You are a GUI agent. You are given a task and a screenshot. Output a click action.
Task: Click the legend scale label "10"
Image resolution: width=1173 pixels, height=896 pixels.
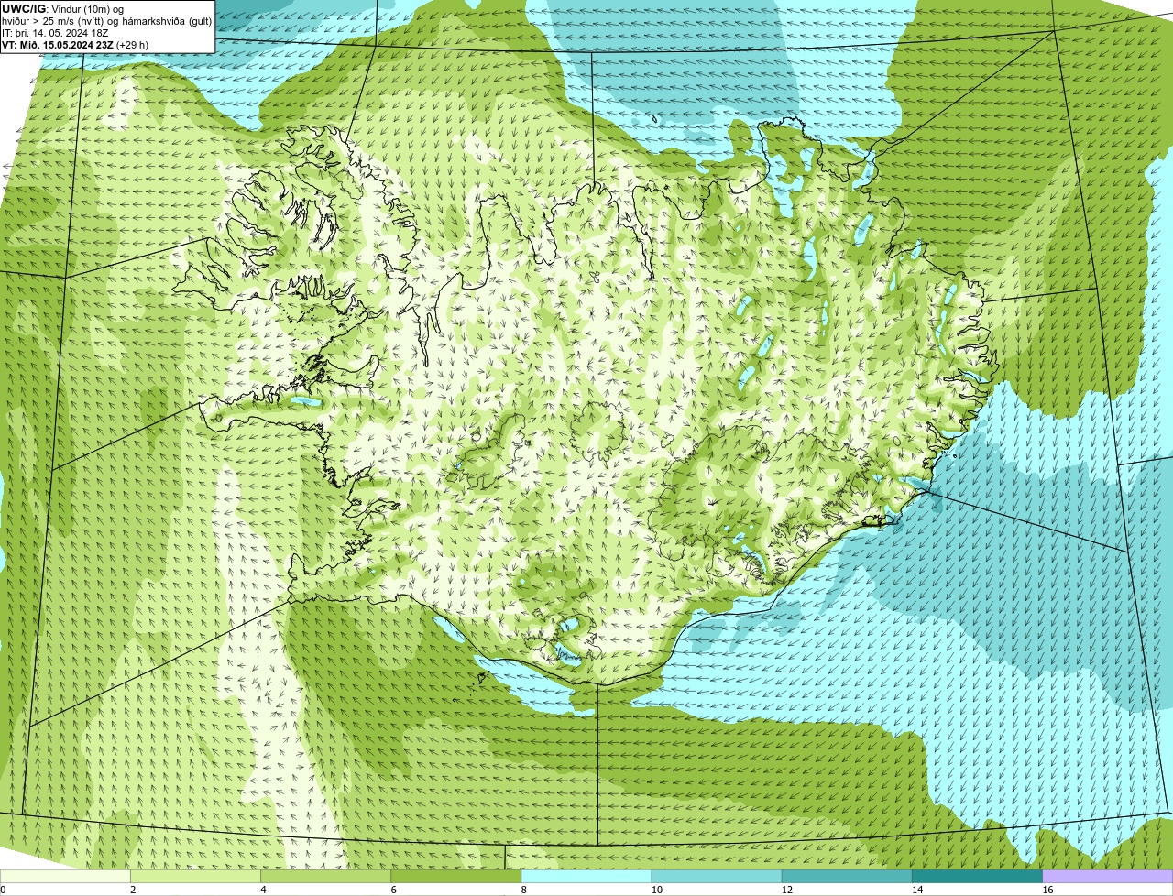657,890
